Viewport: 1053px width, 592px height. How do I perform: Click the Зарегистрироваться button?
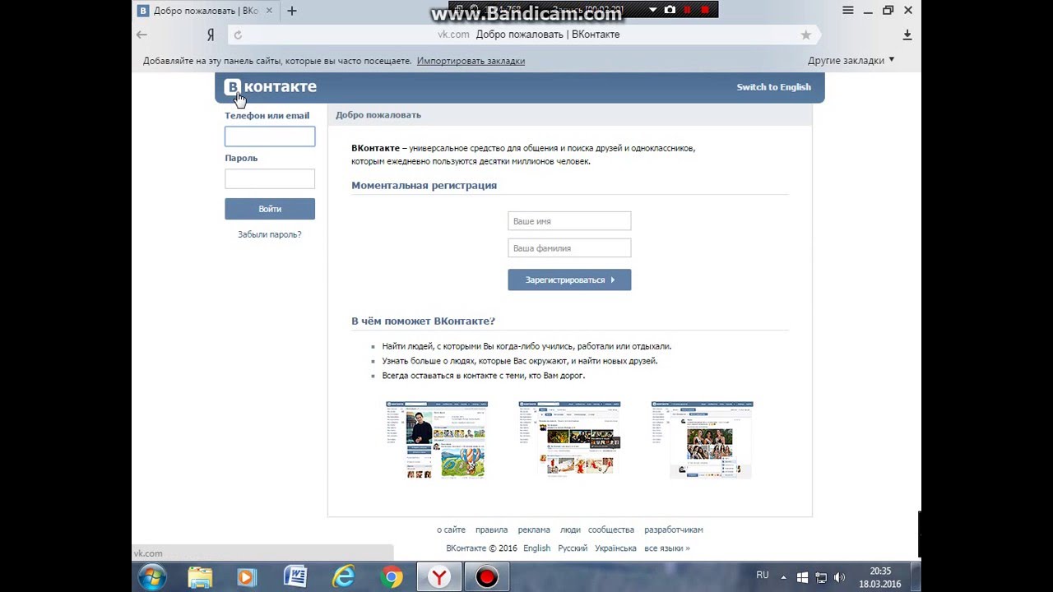[x=569, y=280]
